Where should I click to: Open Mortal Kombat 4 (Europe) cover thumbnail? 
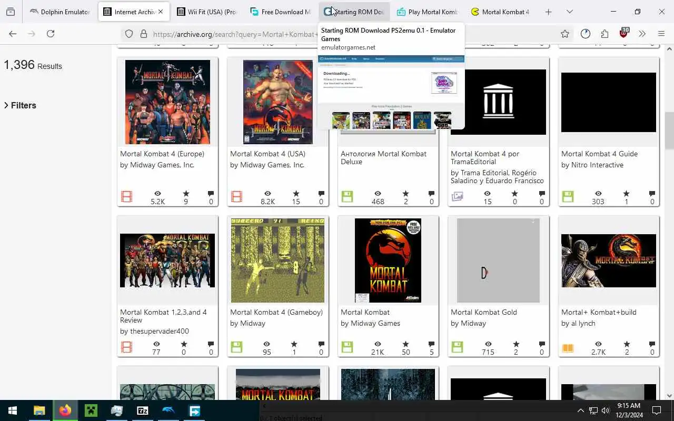167,102
